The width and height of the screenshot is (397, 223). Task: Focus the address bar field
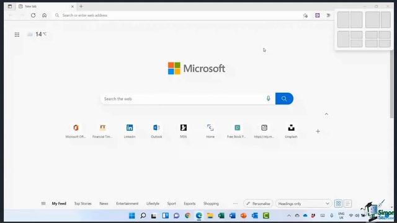point(177,15)
